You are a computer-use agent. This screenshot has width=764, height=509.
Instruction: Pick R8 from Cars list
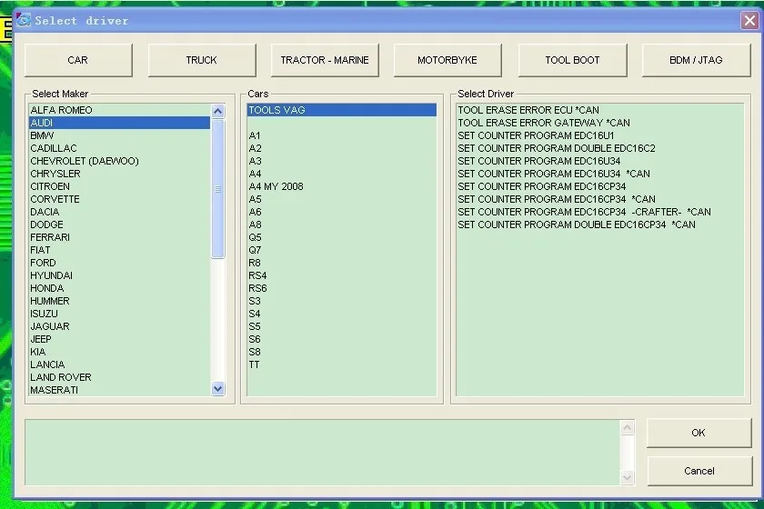coord(342,263)
